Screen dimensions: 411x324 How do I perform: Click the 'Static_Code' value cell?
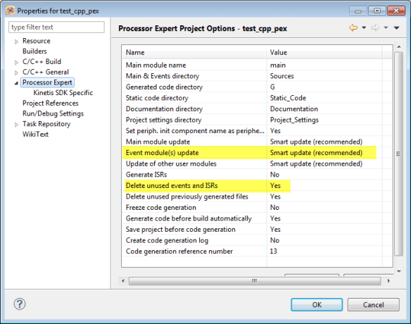[288, 98]
